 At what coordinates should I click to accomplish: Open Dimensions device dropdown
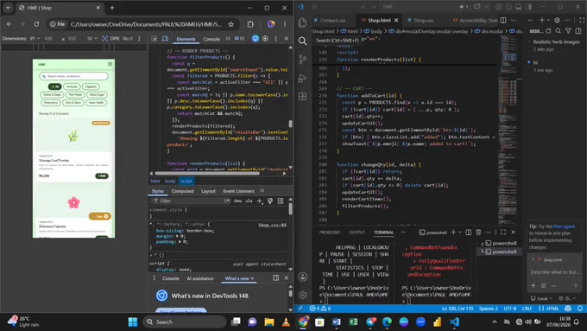pyautogui.click(x=35, y=38)
